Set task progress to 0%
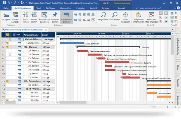 (76, 15)
